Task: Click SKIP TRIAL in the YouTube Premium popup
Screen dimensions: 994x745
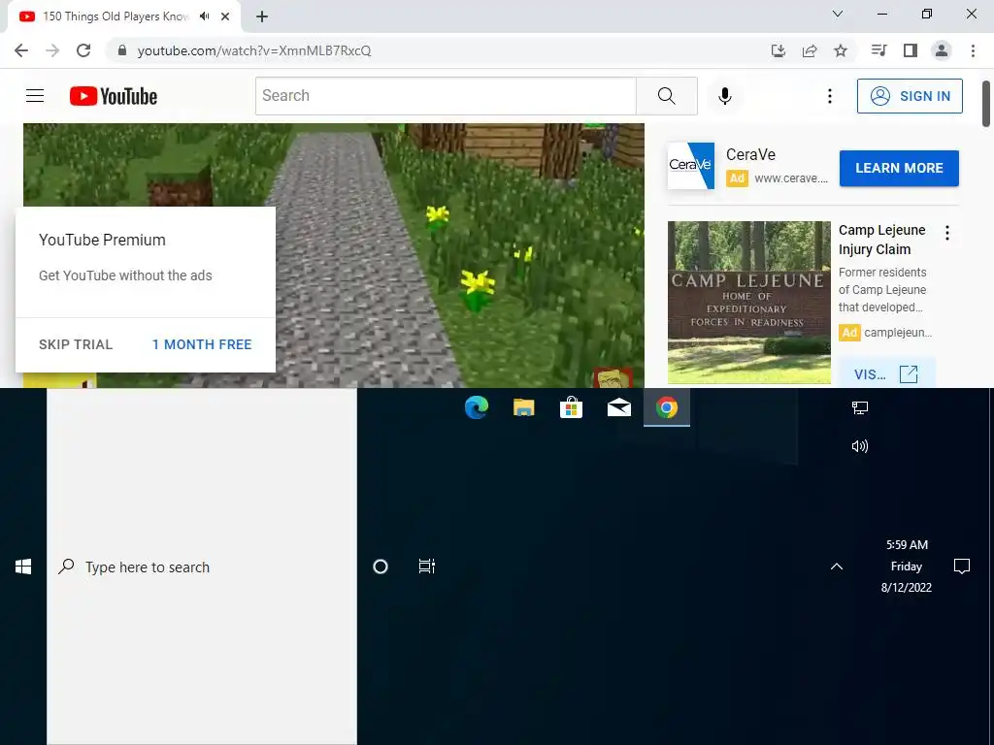Action: click(76, 344)
